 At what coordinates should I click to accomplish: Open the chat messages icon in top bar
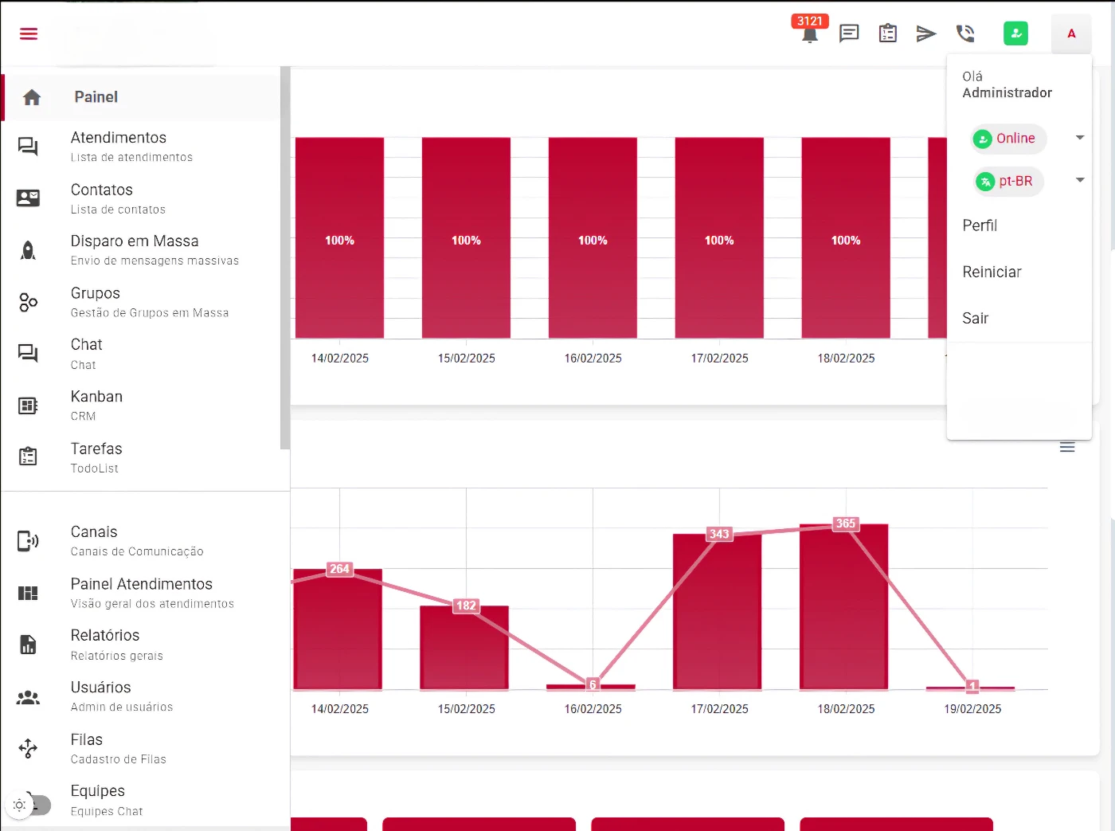(x=849, y=33)
